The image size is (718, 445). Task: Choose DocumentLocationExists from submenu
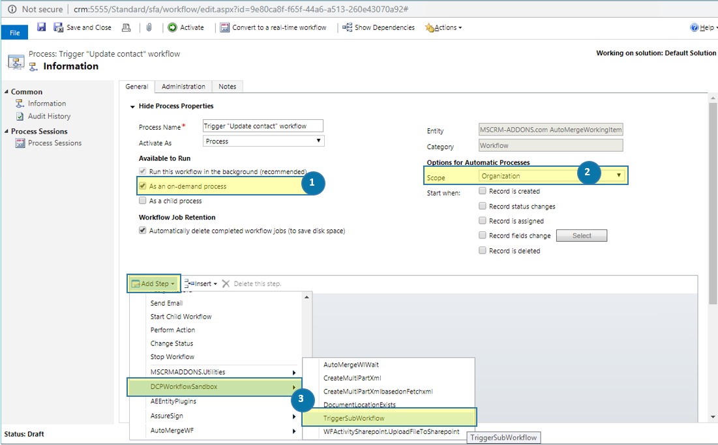pyautogui.click(x=359, y=405)
